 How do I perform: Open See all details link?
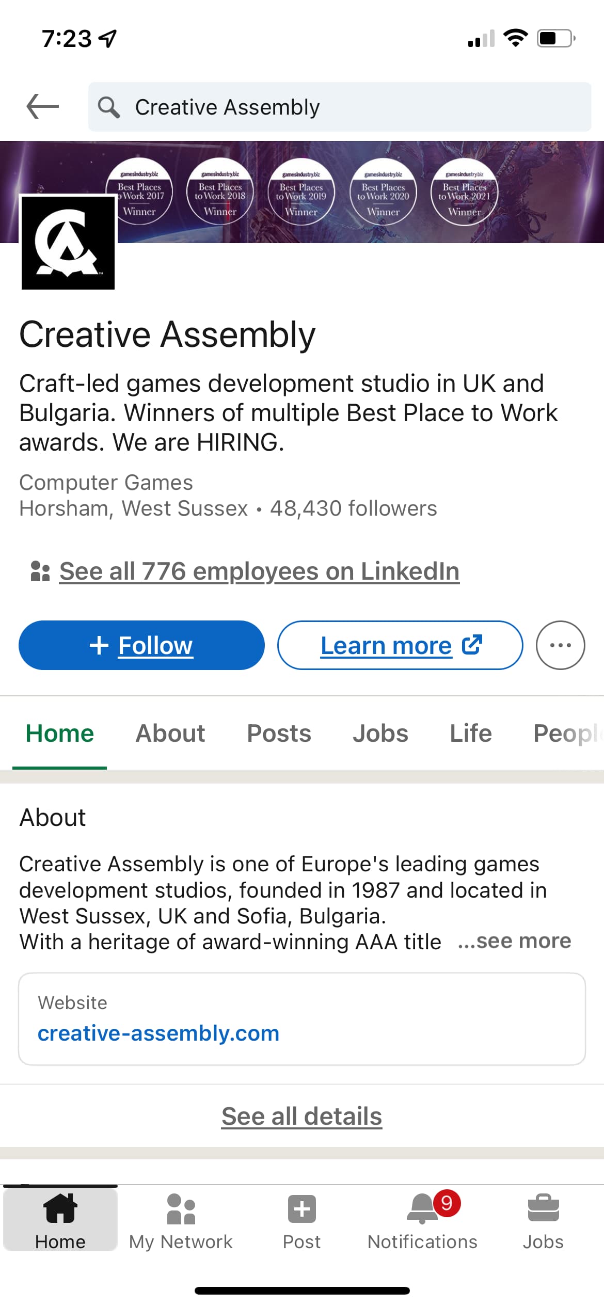[302, 1116]
